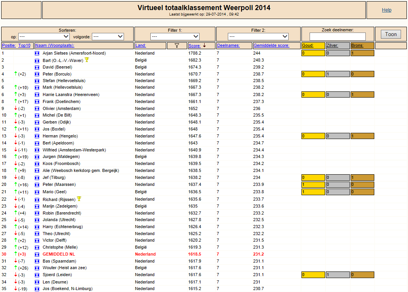This screenshot has height=292, width=408.
Task: Click the Top10 column header link
Action: (x=24, y=45)
